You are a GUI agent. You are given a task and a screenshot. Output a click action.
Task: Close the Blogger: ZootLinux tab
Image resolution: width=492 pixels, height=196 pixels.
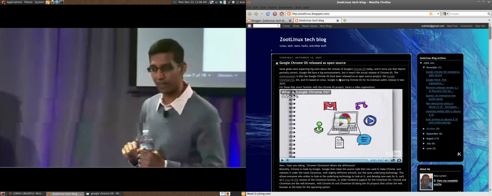(290, 21)
